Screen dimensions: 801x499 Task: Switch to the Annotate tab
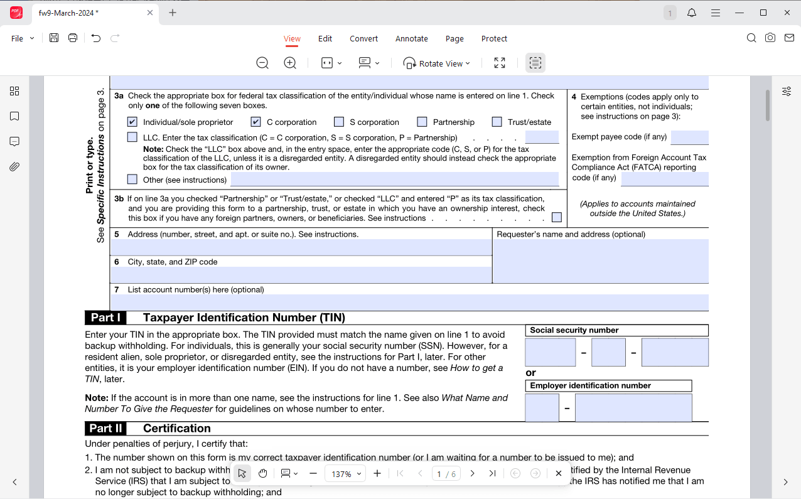tap(412, 38)
